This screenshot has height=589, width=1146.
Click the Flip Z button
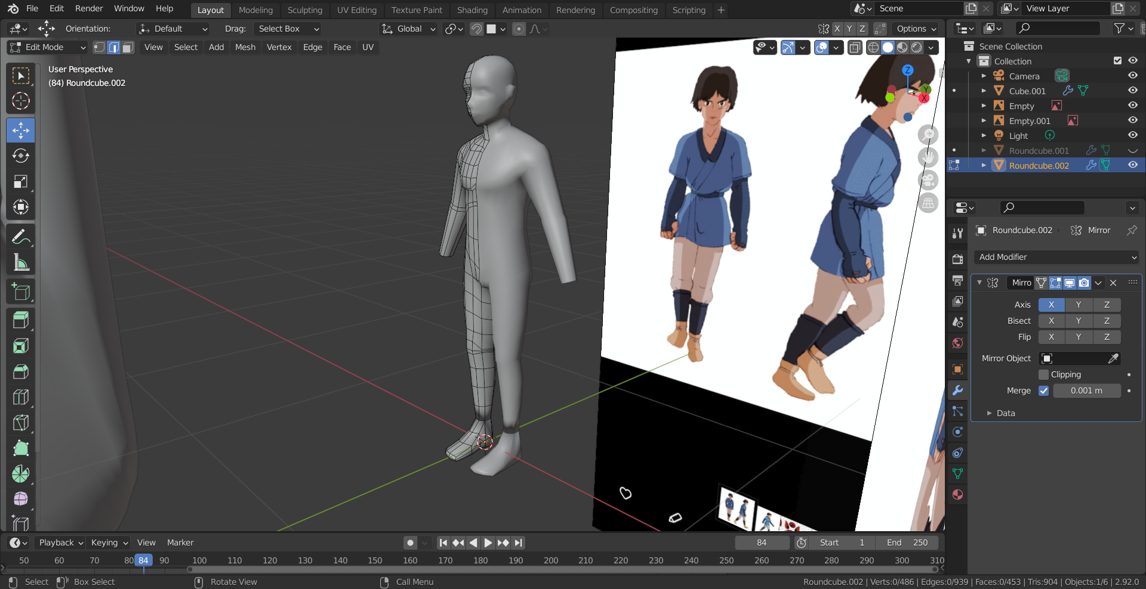(1107, 337)
